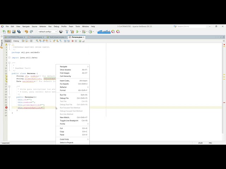Choose Select in Projects entry
This screenshot has width=226, height=169.
[72, 143]
